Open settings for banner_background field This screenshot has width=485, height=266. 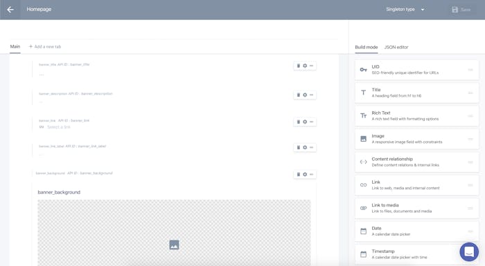305,174
